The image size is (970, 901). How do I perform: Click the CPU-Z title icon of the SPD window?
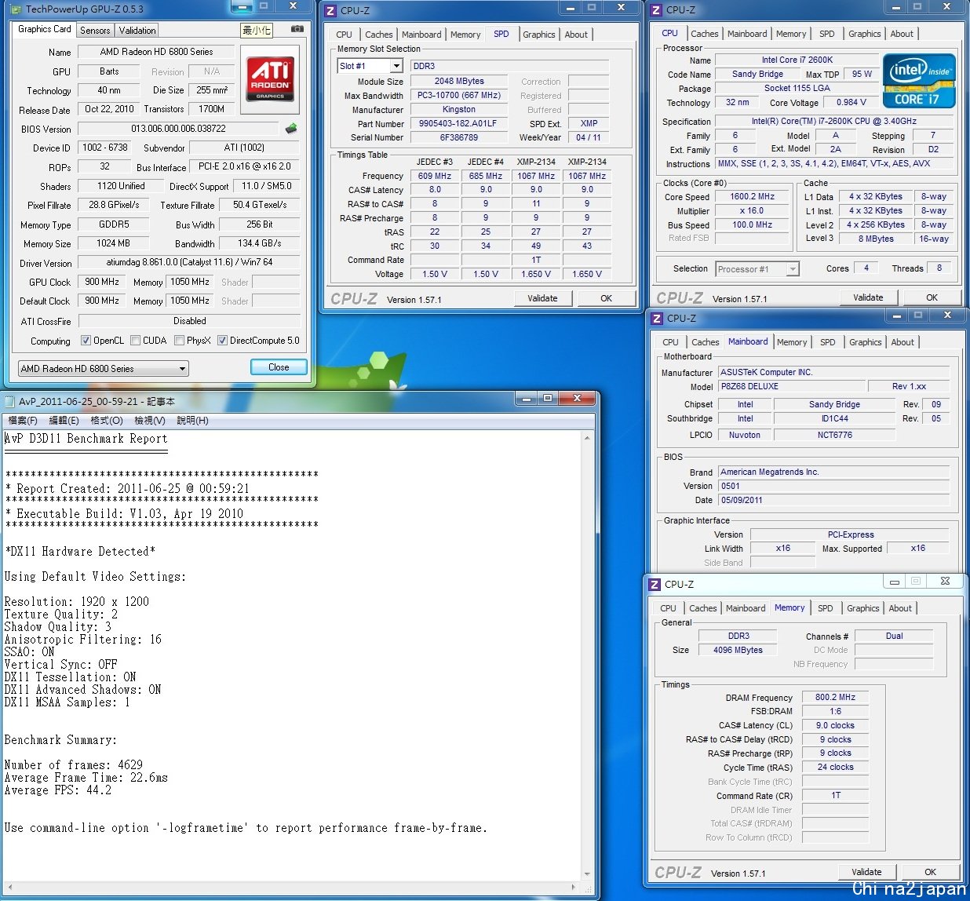tap(330, 10)
